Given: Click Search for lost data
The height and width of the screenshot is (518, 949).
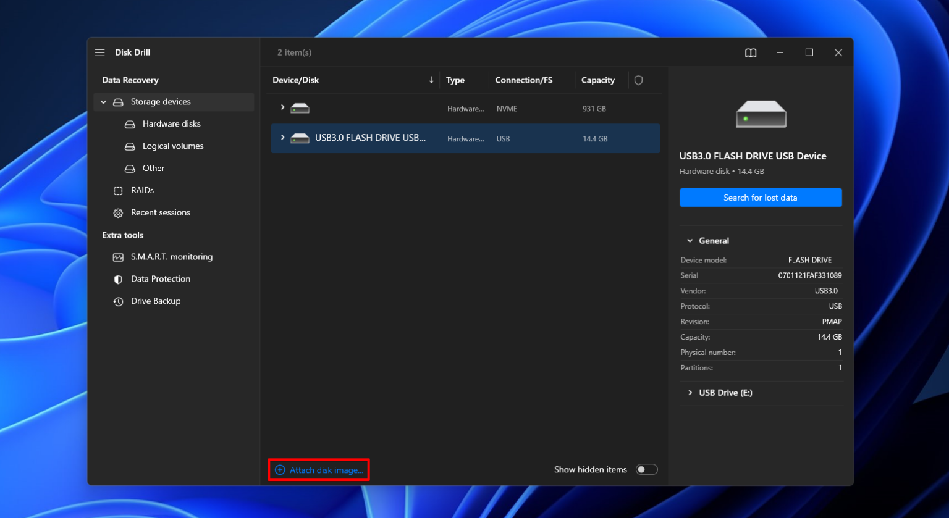Looking at the screenshot, I should [761, 197].
